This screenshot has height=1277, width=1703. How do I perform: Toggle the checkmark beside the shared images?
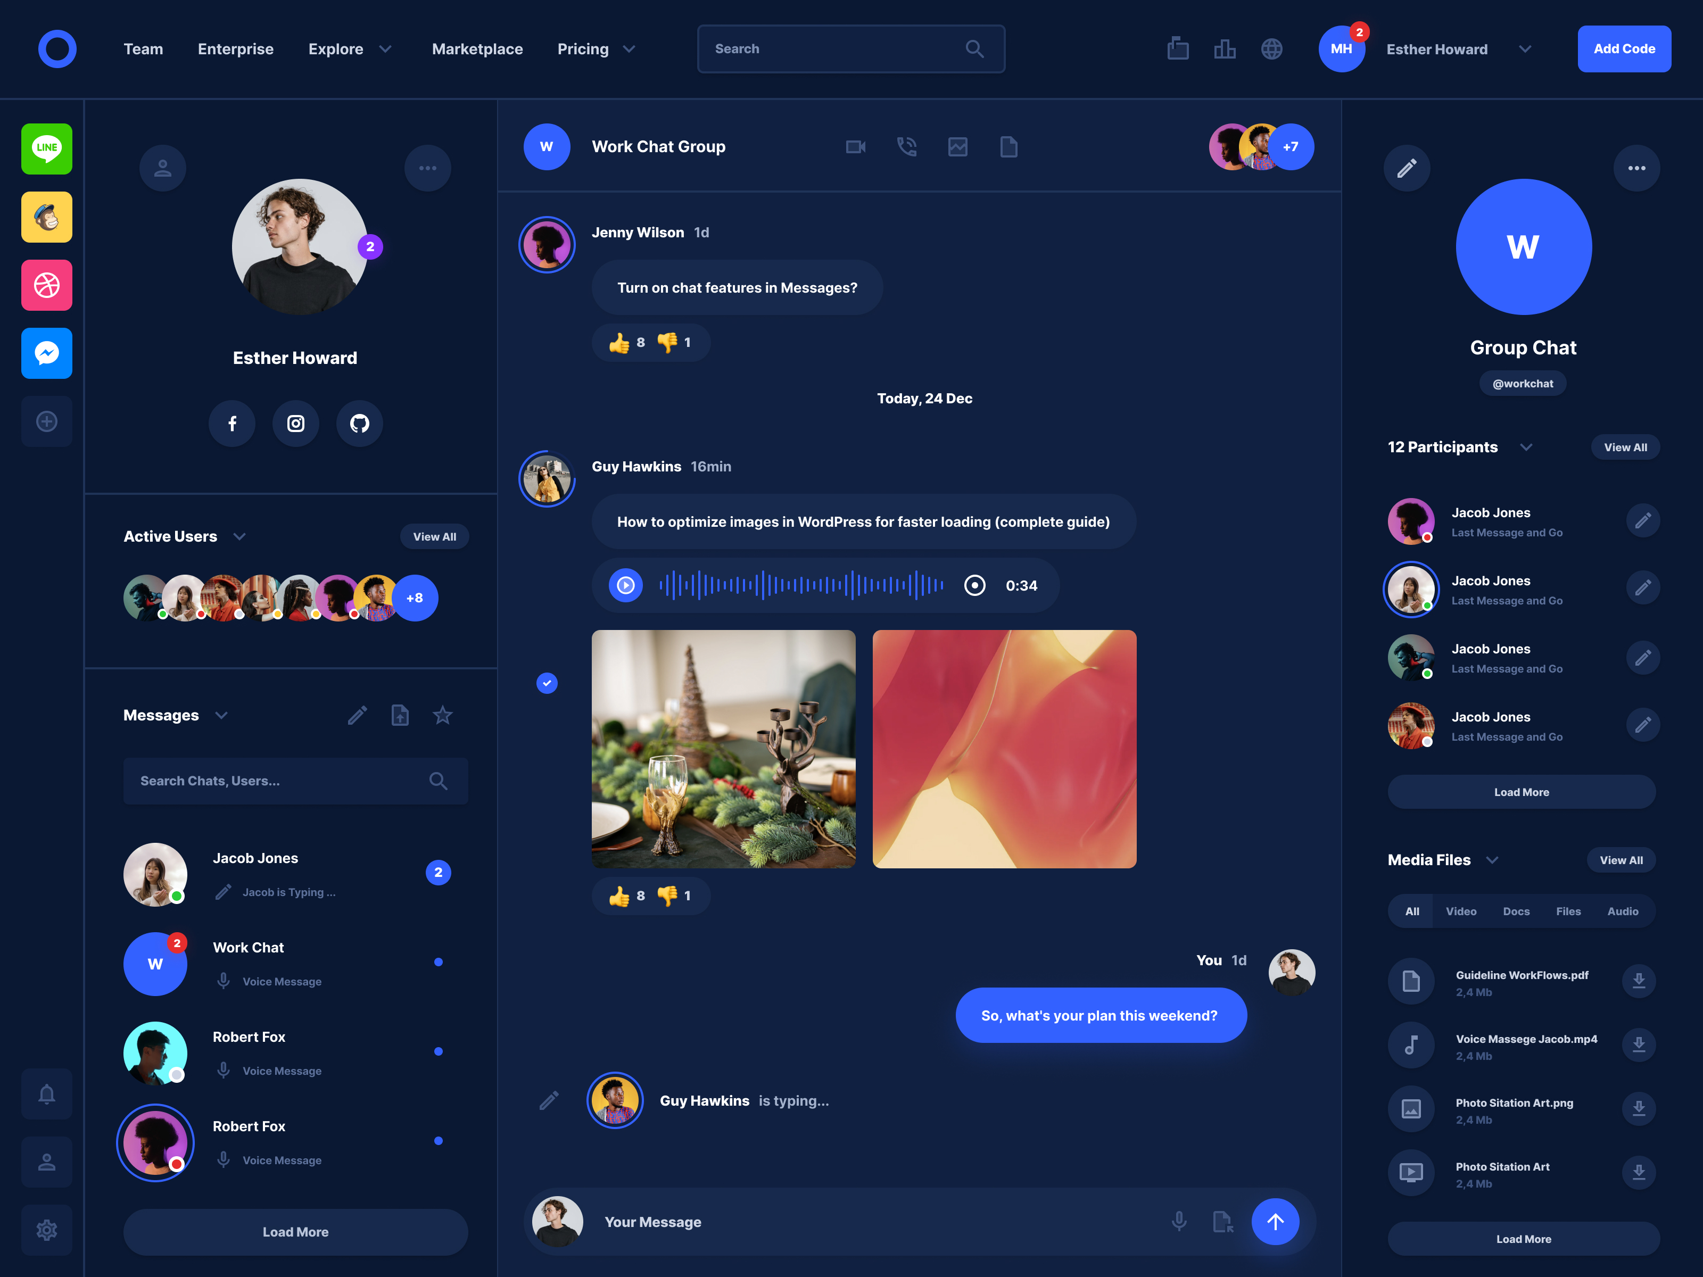547,683
